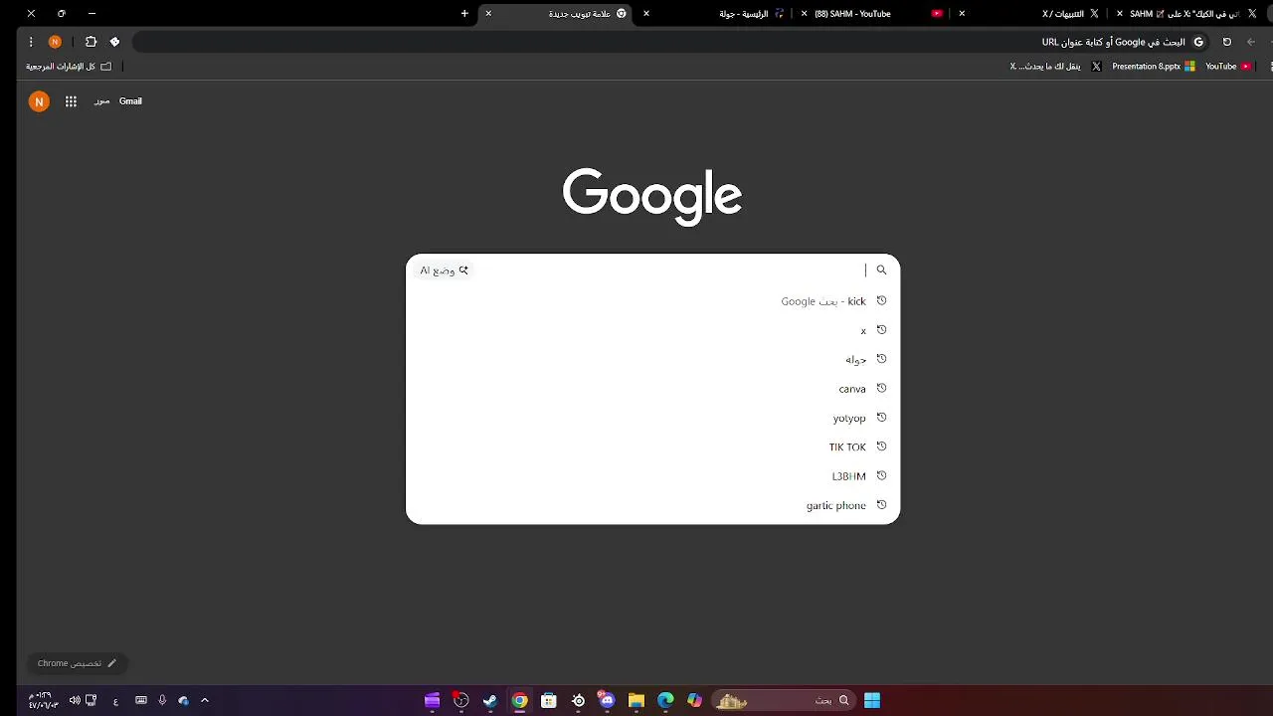This screenshot has height=716, width=1273.
Task: Switch to the SAHM على X tab
Action: (x=1188, y=14)
